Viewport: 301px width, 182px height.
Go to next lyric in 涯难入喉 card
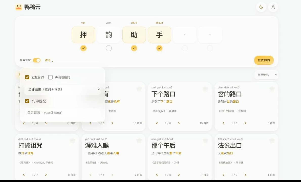tap(112, 175)
